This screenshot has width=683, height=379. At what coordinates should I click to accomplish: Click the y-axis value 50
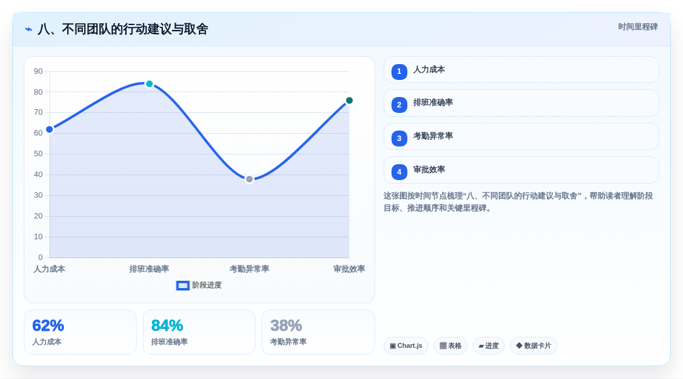pyautogui.click(x=38, y=154)
